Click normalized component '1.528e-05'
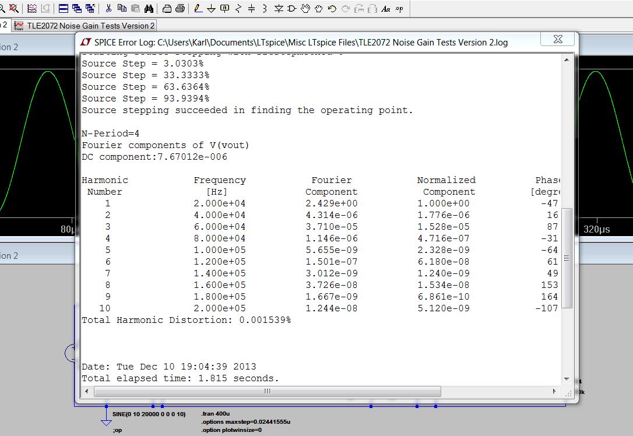 (443, 227)
